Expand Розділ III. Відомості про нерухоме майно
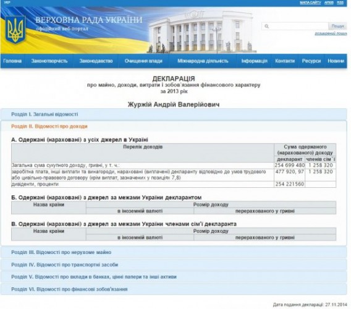Image resolution: width=351 pixels, height=309 pixels. tap(174, 252)
